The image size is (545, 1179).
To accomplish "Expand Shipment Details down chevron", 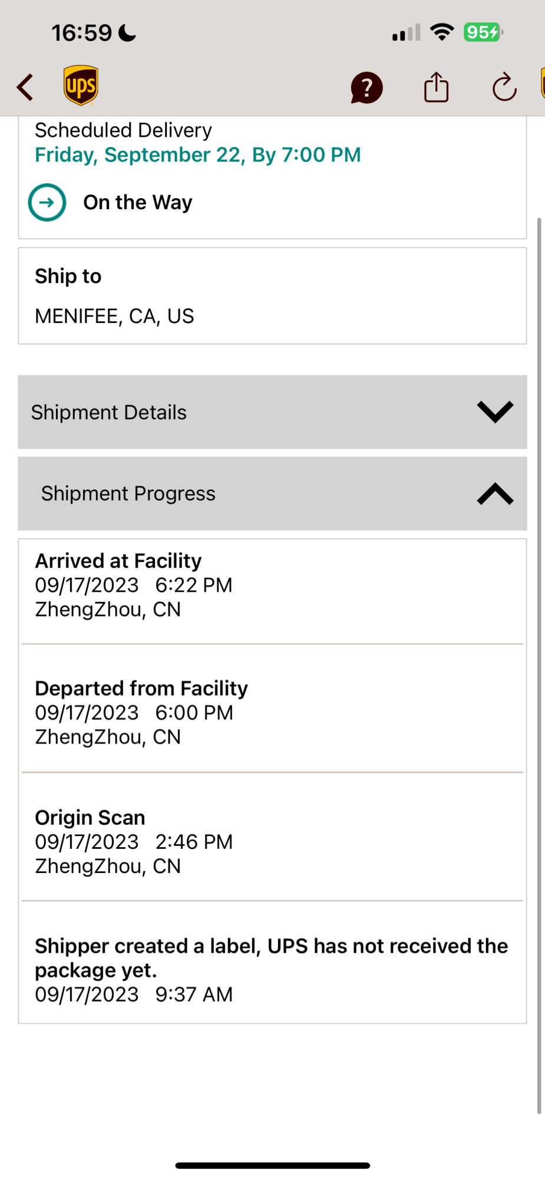I will 495,411.
